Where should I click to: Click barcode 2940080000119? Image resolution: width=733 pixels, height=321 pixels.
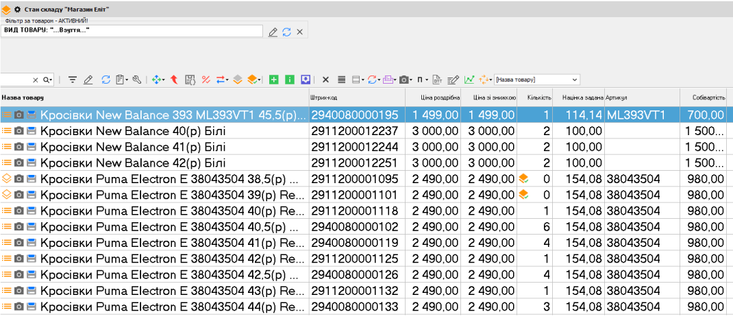tap(355, 243)
